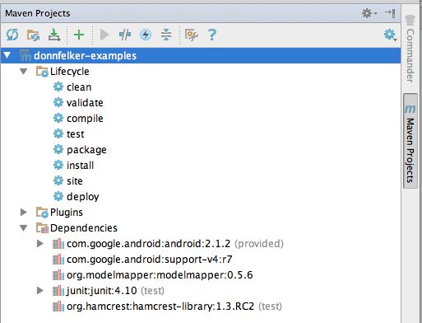Select the Lifecycle folder
The height and width of the screenshot is (323, 422).
pyautogui.click(x=70, y=72)
